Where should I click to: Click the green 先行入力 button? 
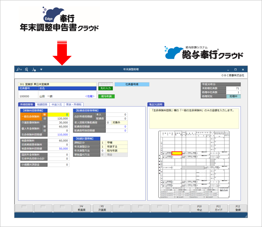[x=106, y=88]
